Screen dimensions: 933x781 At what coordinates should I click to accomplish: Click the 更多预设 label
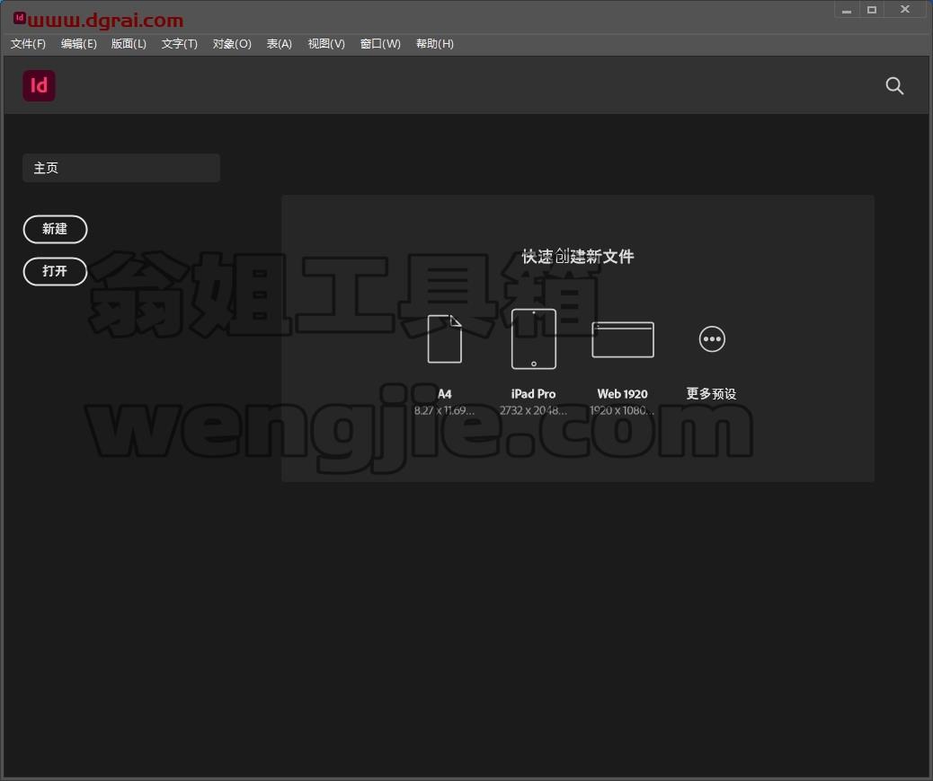[x=711, y=393]
